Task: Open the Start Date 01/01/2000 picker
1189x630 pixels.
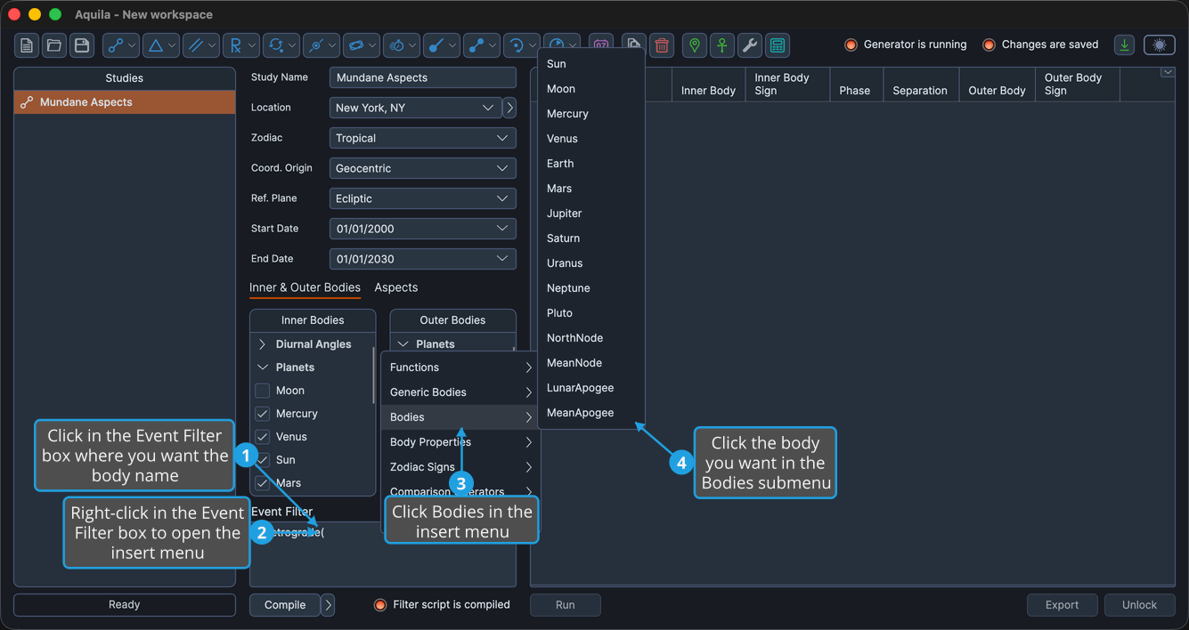Action: 423,229
